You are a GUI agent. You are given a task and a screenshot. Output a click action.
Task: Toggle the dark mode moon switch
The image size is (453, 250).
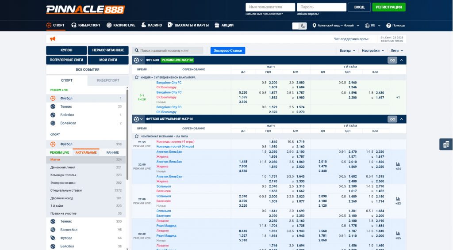(299, 26)
